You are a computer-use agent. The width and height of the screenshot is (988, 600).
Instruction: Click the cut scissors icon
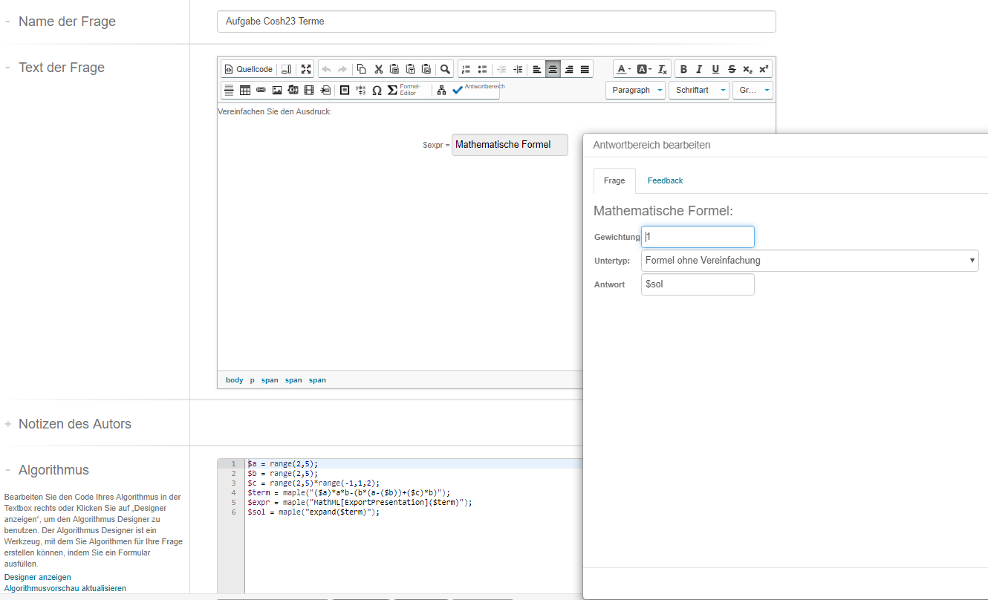tap(378, 69)
